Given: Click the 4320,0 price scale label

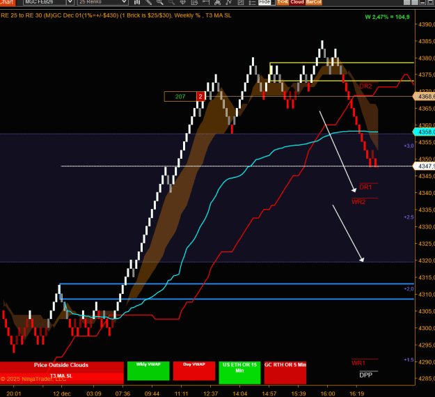Looking at the screenshot, I should click(x=427, y=260).
